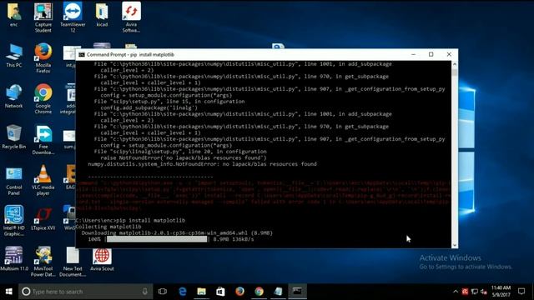
Task: Open the notepad-like app on the taskbar
Action: pyautogui.click(x=278, y=292)
